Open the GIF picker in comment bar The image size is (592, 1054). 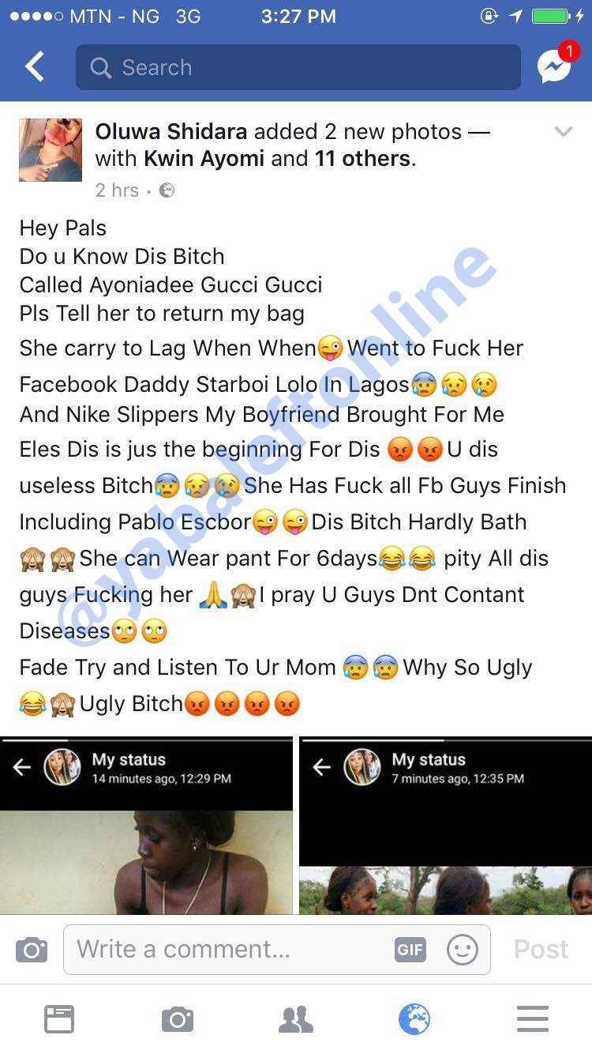(410, 949)
